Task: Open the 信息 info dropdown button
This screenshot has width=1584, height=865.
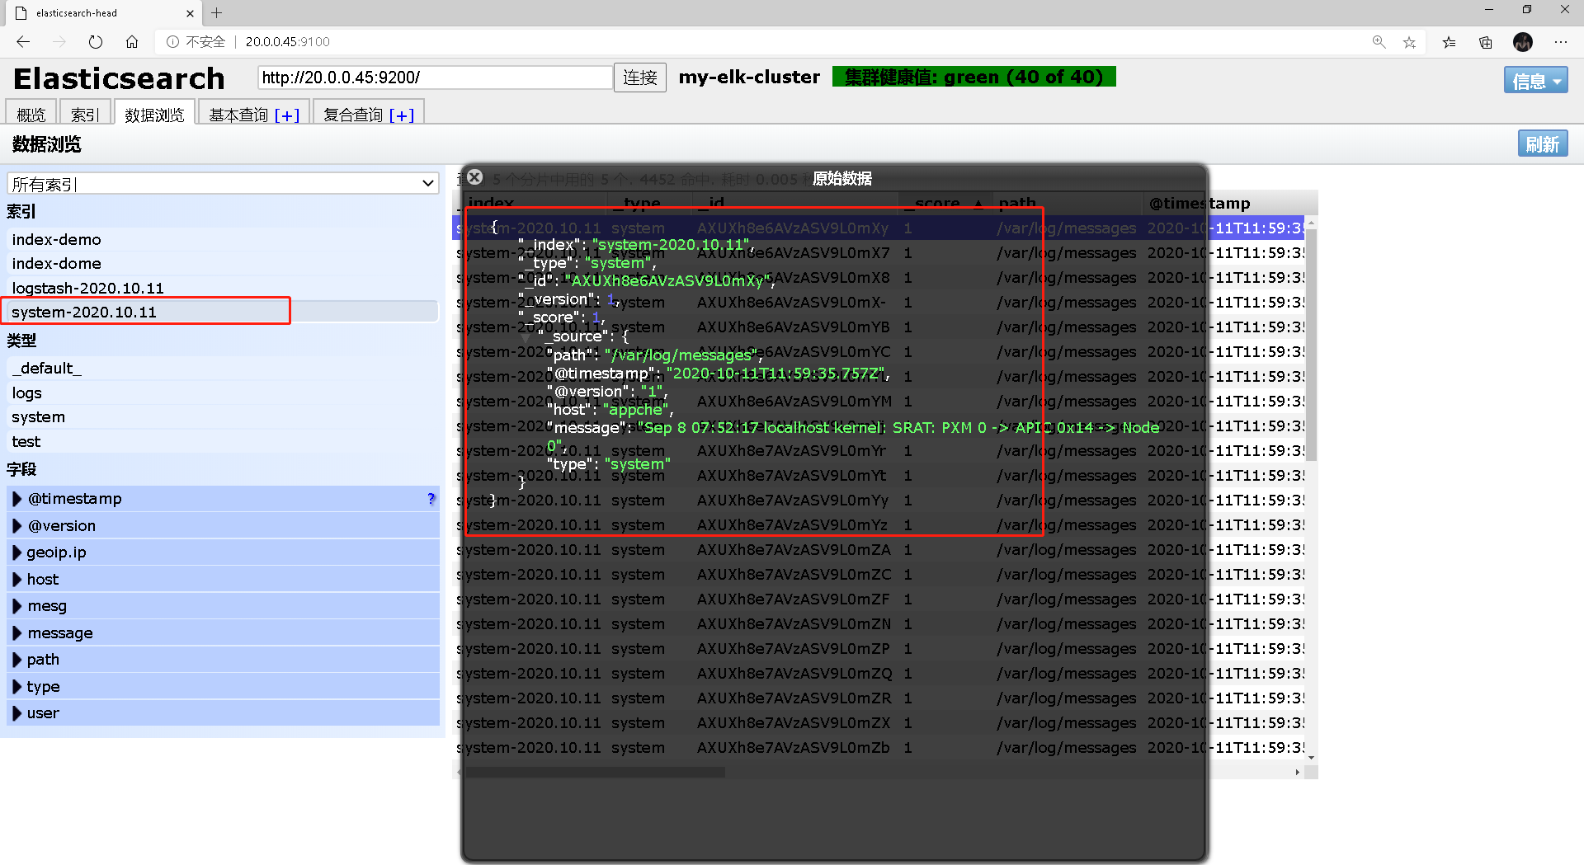Action: click(1535, 80)
